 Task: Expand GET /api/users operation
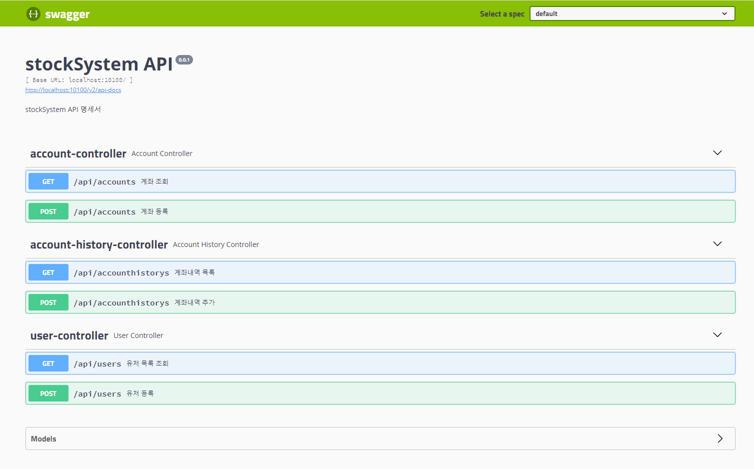click(x=380, y=363)
